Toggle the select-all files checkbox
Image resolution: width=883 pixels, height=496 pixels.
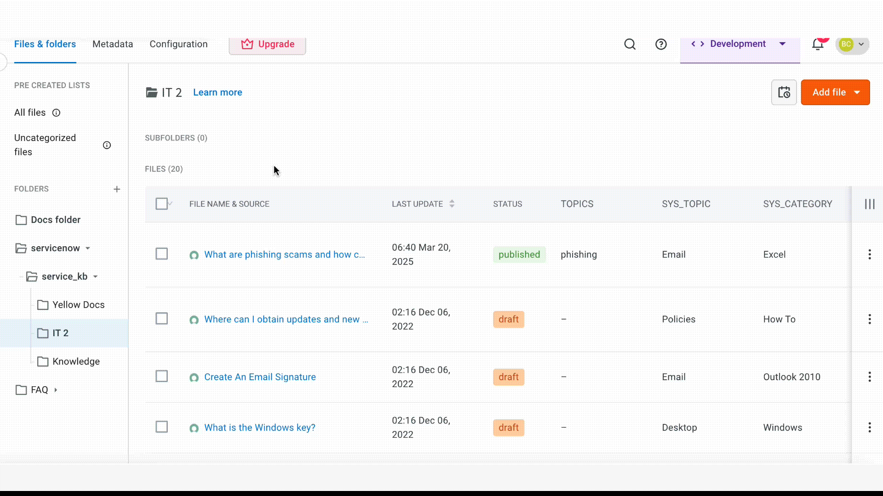[161, 204]
